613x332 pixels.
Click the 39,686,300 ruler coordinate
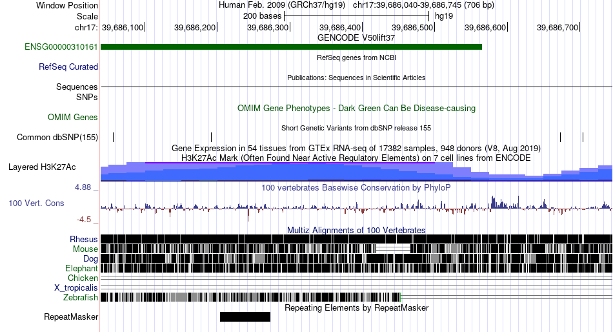tap(268, 27)
